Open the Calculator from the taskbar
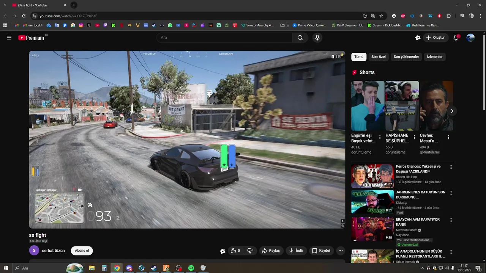 (x=104, y=268)
